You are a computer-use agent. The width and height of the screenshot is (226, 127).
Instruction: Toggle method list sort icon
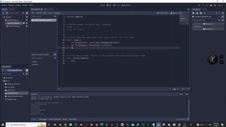pos(55,55)
